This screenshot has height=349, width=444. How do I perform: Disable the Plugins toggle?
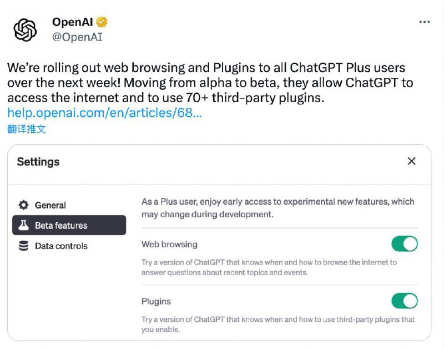pyautogui.click(x=405, y=301)
